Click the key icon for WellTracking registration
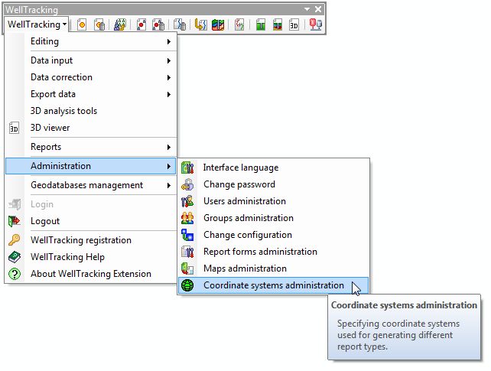 coord(14,240)
